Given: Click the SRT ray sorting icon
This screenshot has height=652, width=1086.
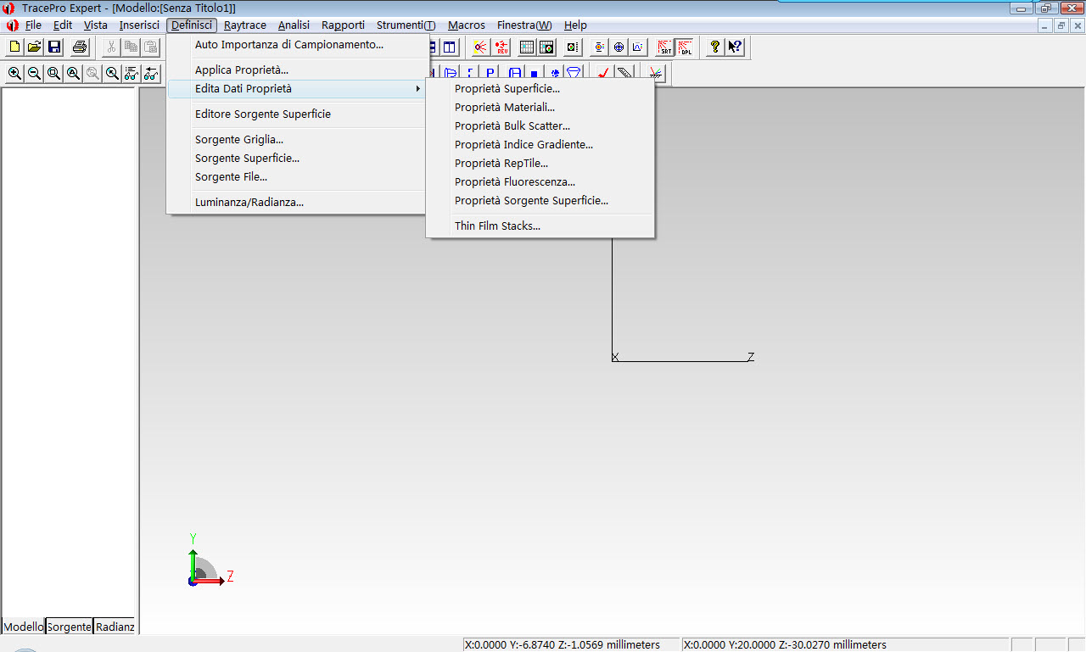Looking at the screenshot, I should [664, 47].
